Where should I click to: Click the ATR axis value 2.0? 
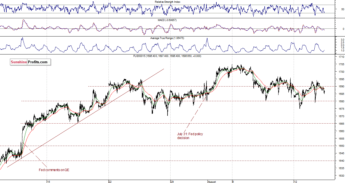click(342, 45)
